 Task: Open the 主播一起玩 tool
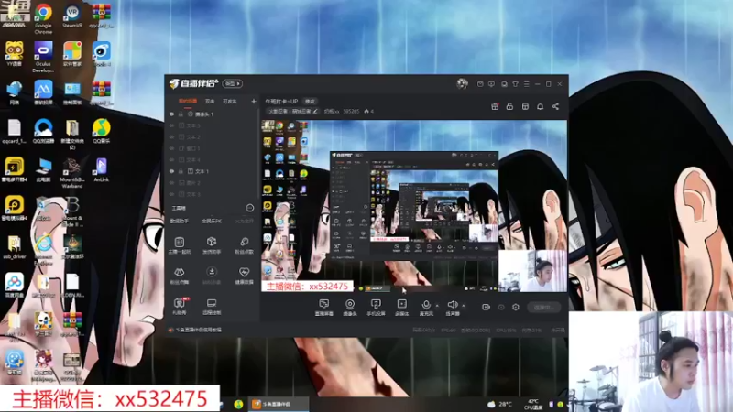pyautogui.click(x=180, y=245)
